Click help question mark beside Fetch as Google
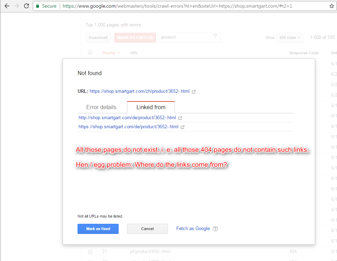Screen dimensions: 337x261 tap(215, 229)
